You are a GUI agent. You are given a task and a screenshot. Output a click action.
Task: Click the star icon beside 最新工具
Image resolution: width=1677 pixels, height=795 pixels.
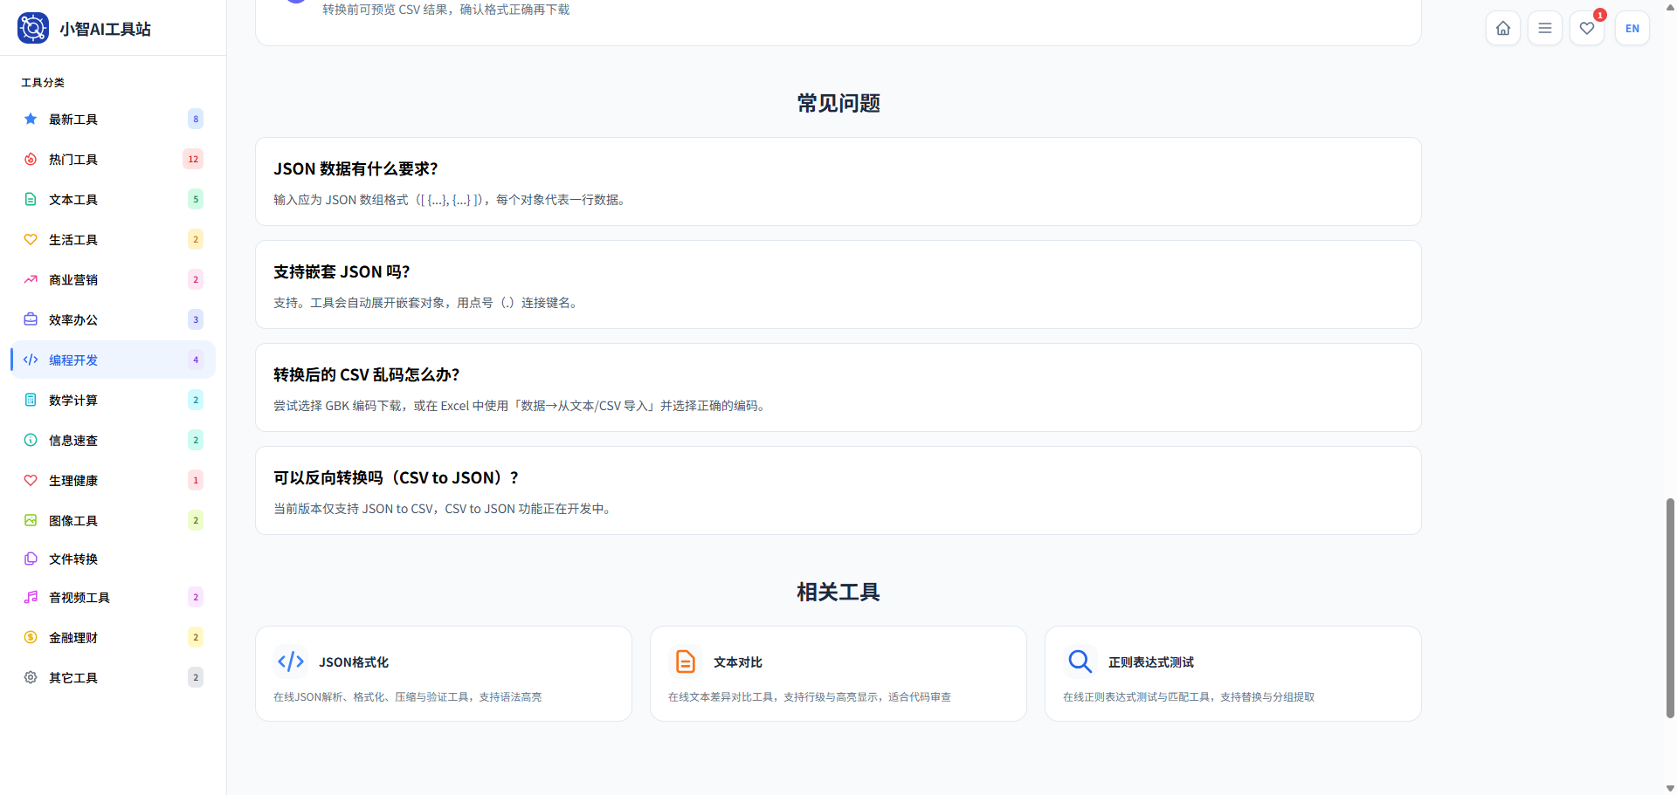tap(31, 119)
